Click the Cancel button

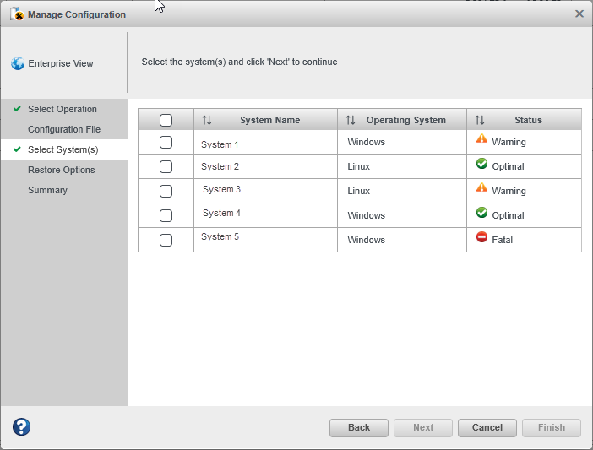487,427
